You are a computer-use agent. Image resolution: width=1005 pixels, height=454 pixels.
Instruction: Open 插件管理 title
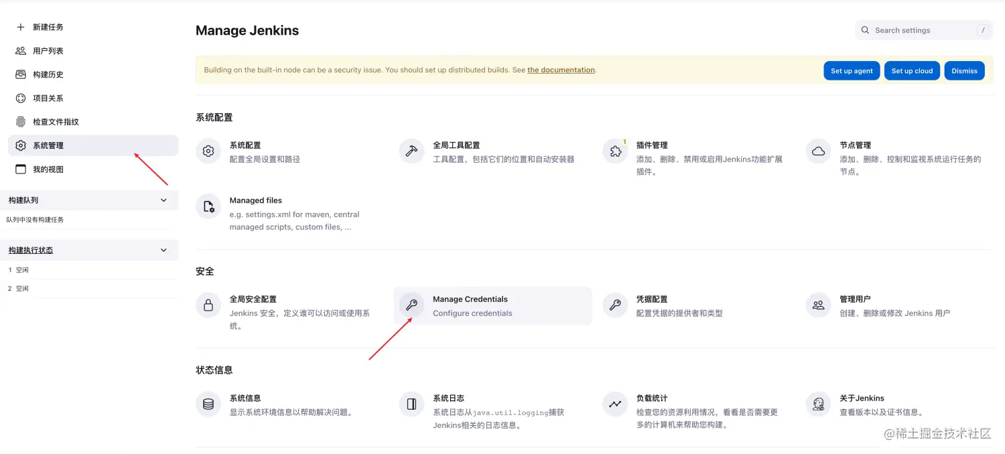point(652,145)
